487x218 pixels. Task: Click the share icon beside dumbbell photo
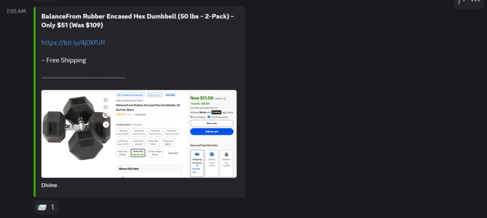[106, 100]
